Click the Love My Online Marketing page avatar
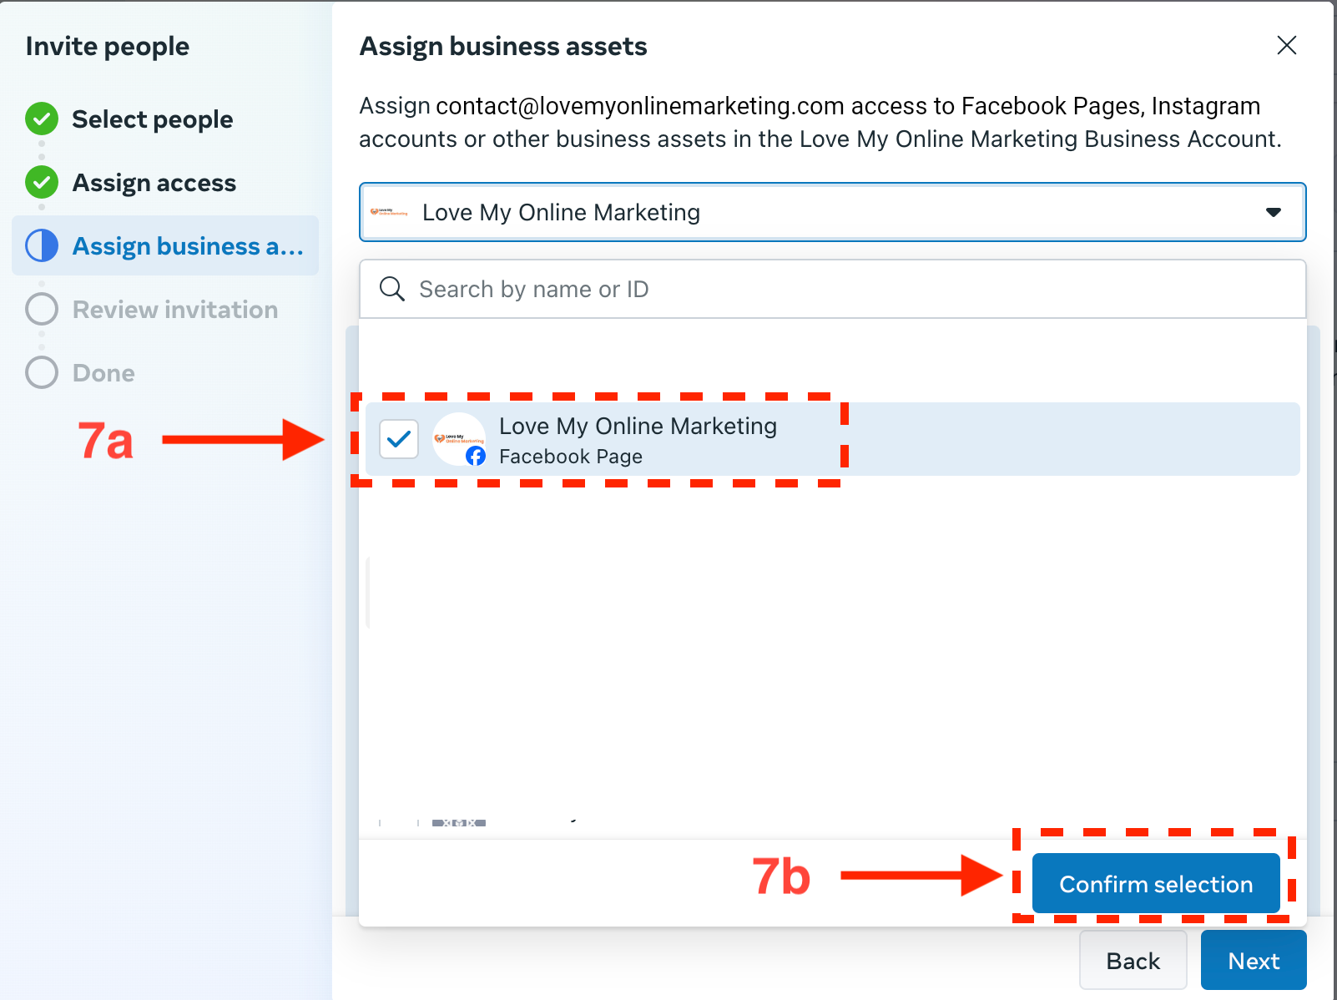The width and height of the screenshot is (1337, 1000). pos(459,438)
